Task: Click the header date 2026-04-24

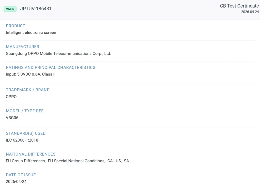Action: tap(250, 12)
